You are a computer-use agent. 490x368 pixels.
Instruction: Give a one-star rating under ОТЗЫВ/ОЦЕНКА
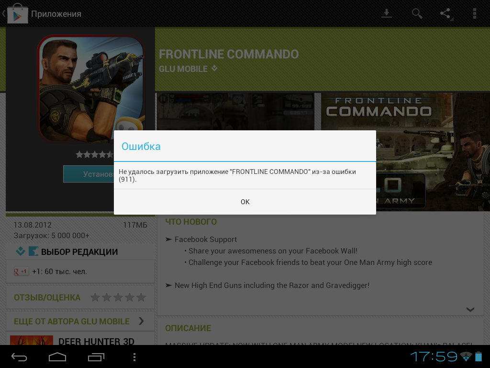click(x=95, y=297)
